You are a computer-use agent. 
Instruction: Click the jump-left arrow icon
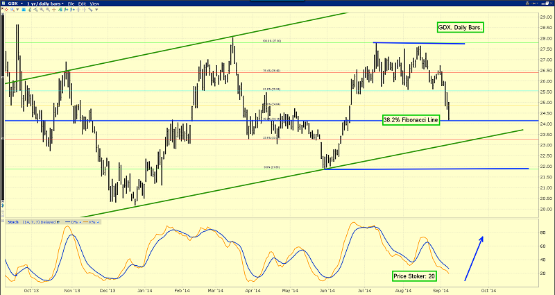click(x=66, y=10)
